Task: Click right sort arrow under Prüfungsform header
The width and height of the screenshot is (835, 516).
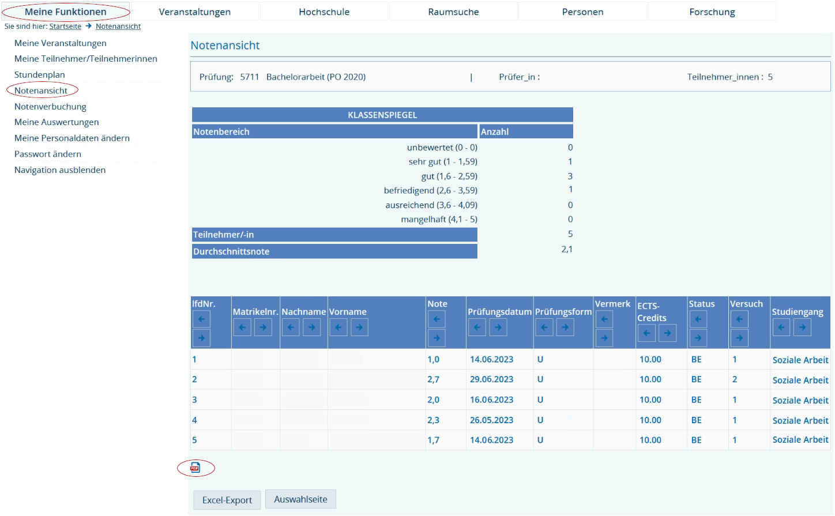Action: (x=565, y=327)
